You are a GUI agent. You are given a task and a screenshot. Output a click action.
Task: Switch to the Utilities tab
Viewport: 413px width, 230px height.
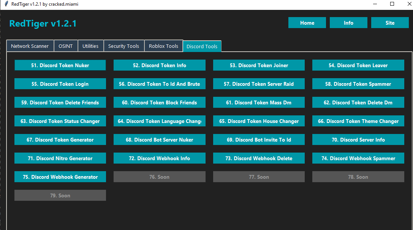90,46
